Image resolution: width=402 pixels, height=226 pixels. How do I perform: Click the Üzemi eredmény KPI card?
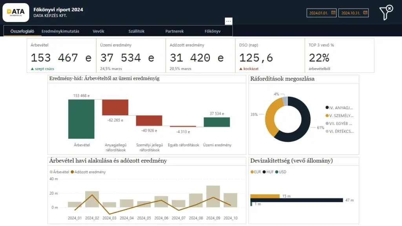click(x=131, y=56)
